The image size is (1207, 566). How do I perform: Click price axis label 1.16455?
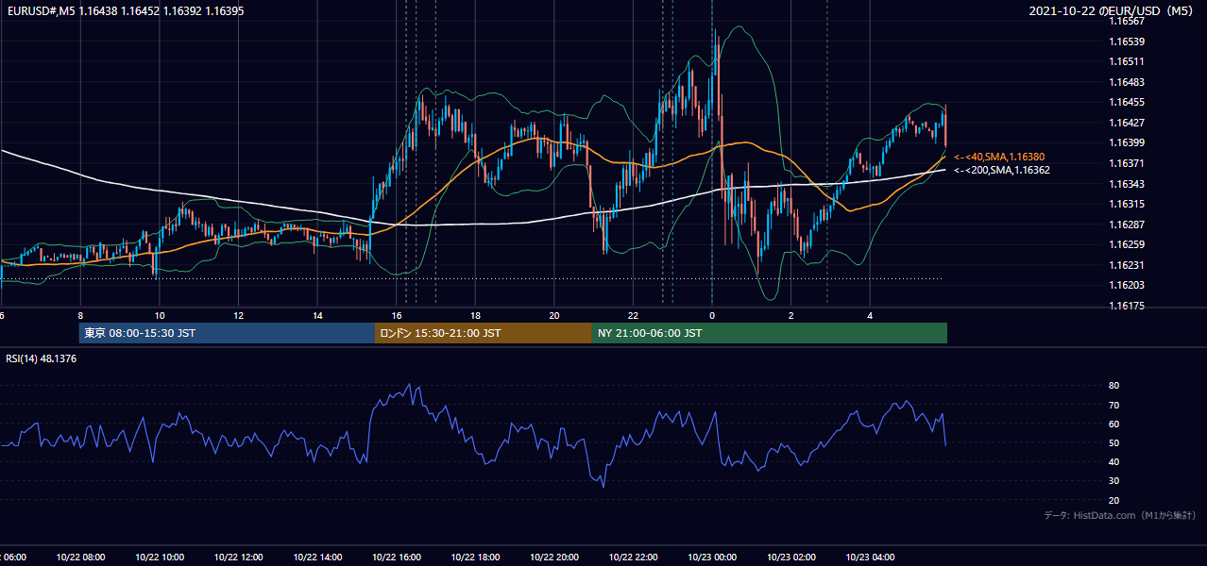point(1127,102)
